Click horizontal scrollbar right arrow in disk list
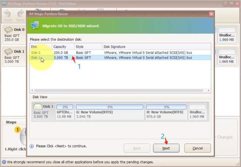 (x=208, y=91)
